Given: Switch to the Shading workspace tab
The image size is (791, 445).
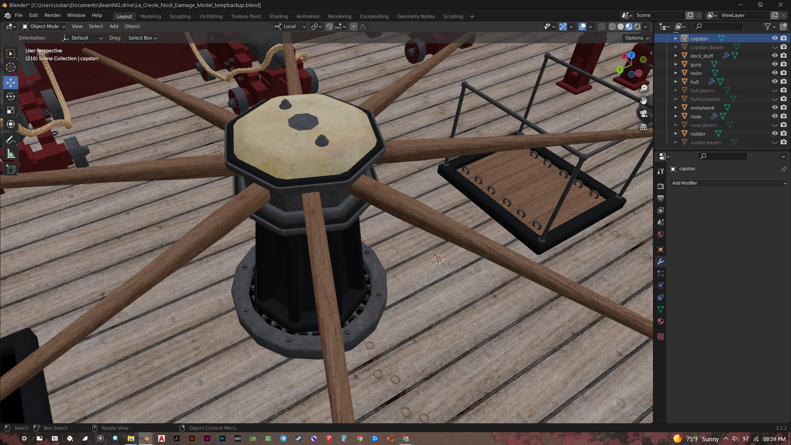Looking at the screenshot, I should (x=278, y=16).
